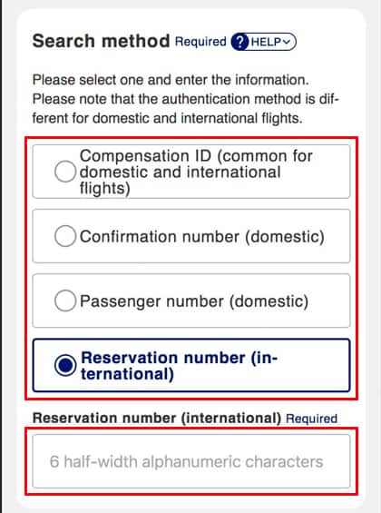Click the Required tag beside Search method
The width and height of the screenshot is (381, 513).
[200, 42]
